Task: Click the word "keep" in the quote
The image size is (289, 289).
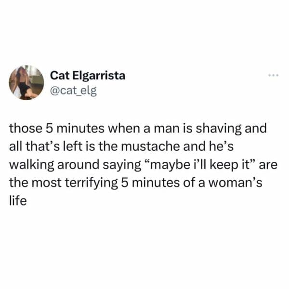Action: pyautogui.click(x=224, y=165)
